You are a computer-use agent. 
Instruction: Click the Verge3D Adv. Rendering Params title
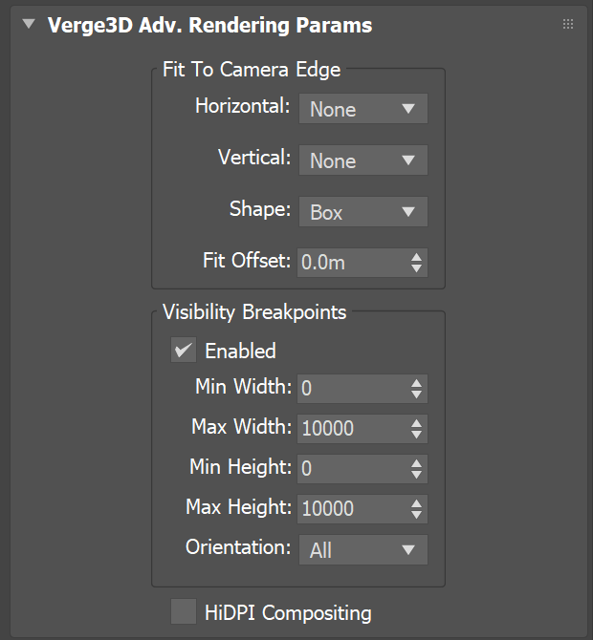pyautogui.click(x=209, y=25)
